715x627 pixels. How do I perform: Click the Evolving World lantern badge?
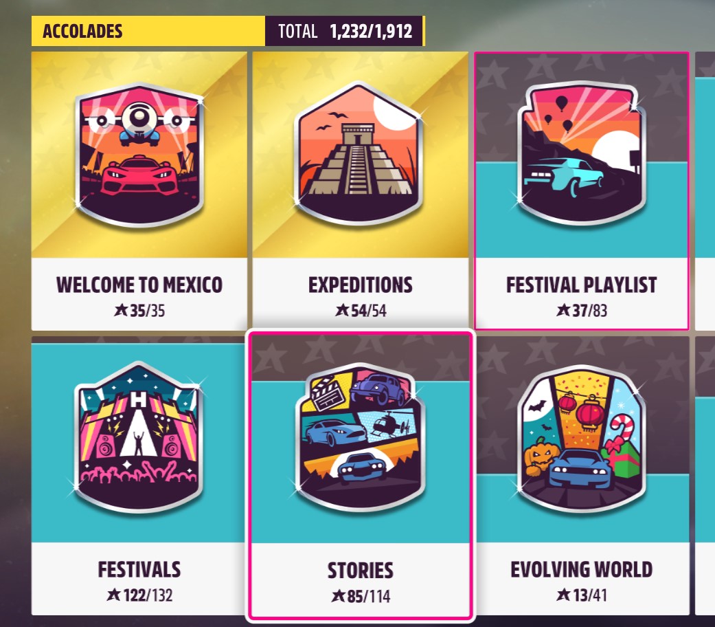pos(581,438)
